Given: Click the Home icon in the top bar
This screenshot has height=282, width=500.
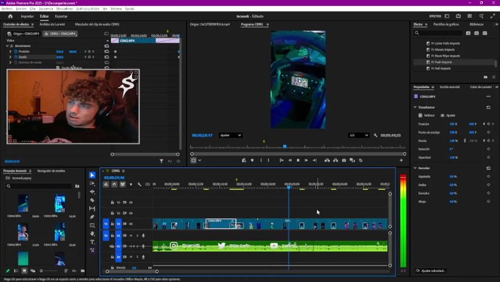Looking at the screenshot, I should coord(10,16).
